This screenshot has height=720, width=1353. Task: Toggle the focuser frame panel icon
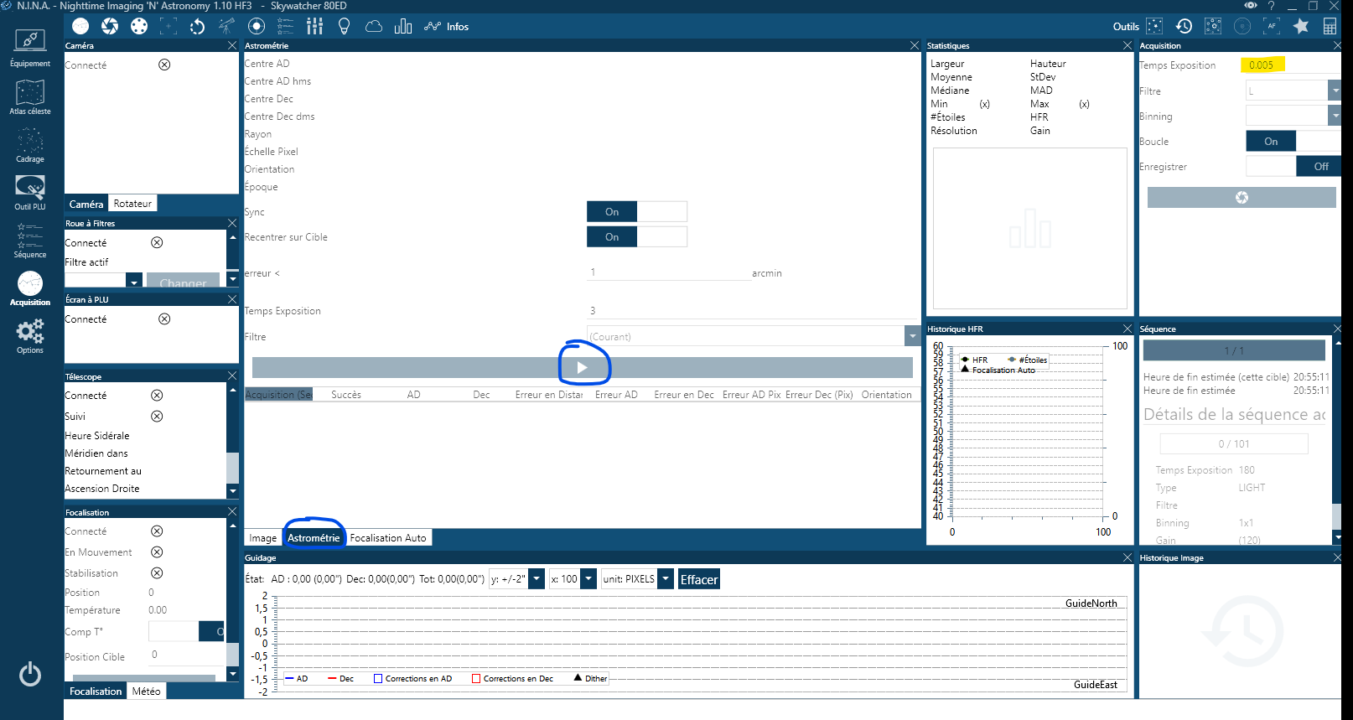coord(168,26)
